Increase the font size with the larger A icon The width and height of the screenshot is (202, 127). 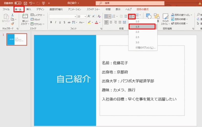click(x=89, y=16)
